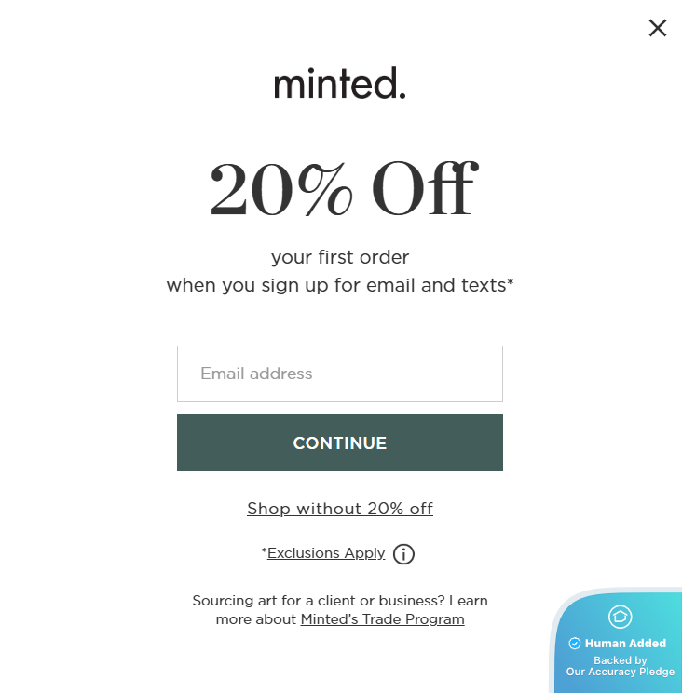
Task: Click the checkmark icon beside Human Added
Action: point(575,644)
